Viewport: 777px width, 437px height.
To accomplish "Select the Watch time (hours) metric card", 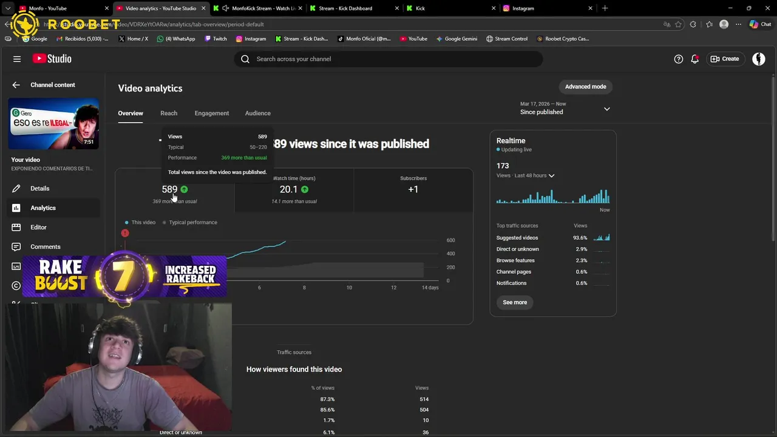I will tap(294, 190).
